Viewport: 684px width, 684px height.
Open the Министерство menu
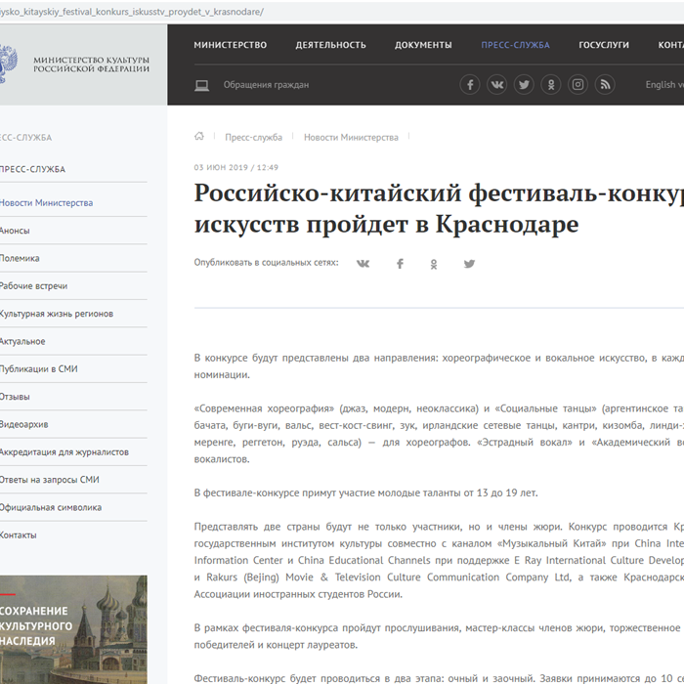[231, 45]
